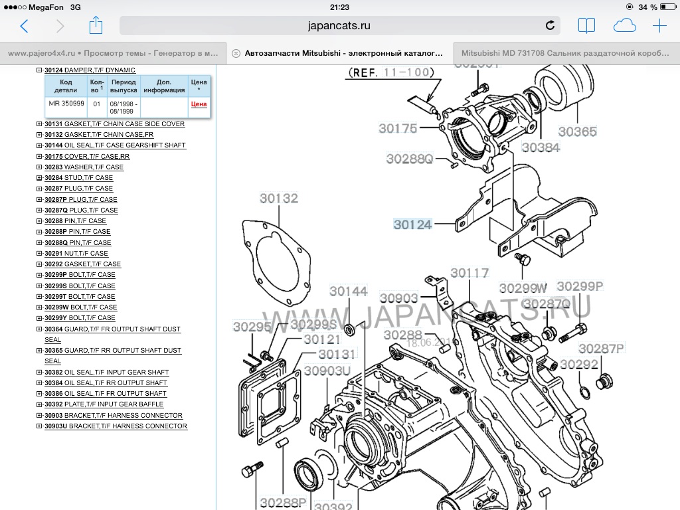
Task: Open the Bookmarks book icon
Action: (586, 26)
